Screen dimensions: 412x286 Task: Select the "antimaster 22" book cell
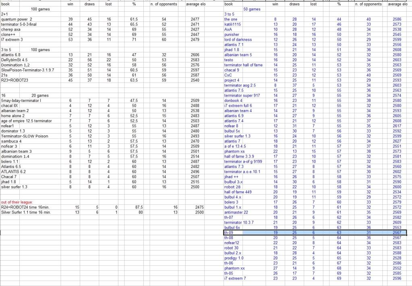coord(236,212)
